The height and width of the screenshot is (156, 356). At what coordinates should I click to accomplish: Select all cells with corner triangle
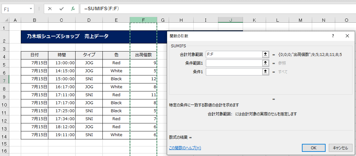(x=4, y=20)
